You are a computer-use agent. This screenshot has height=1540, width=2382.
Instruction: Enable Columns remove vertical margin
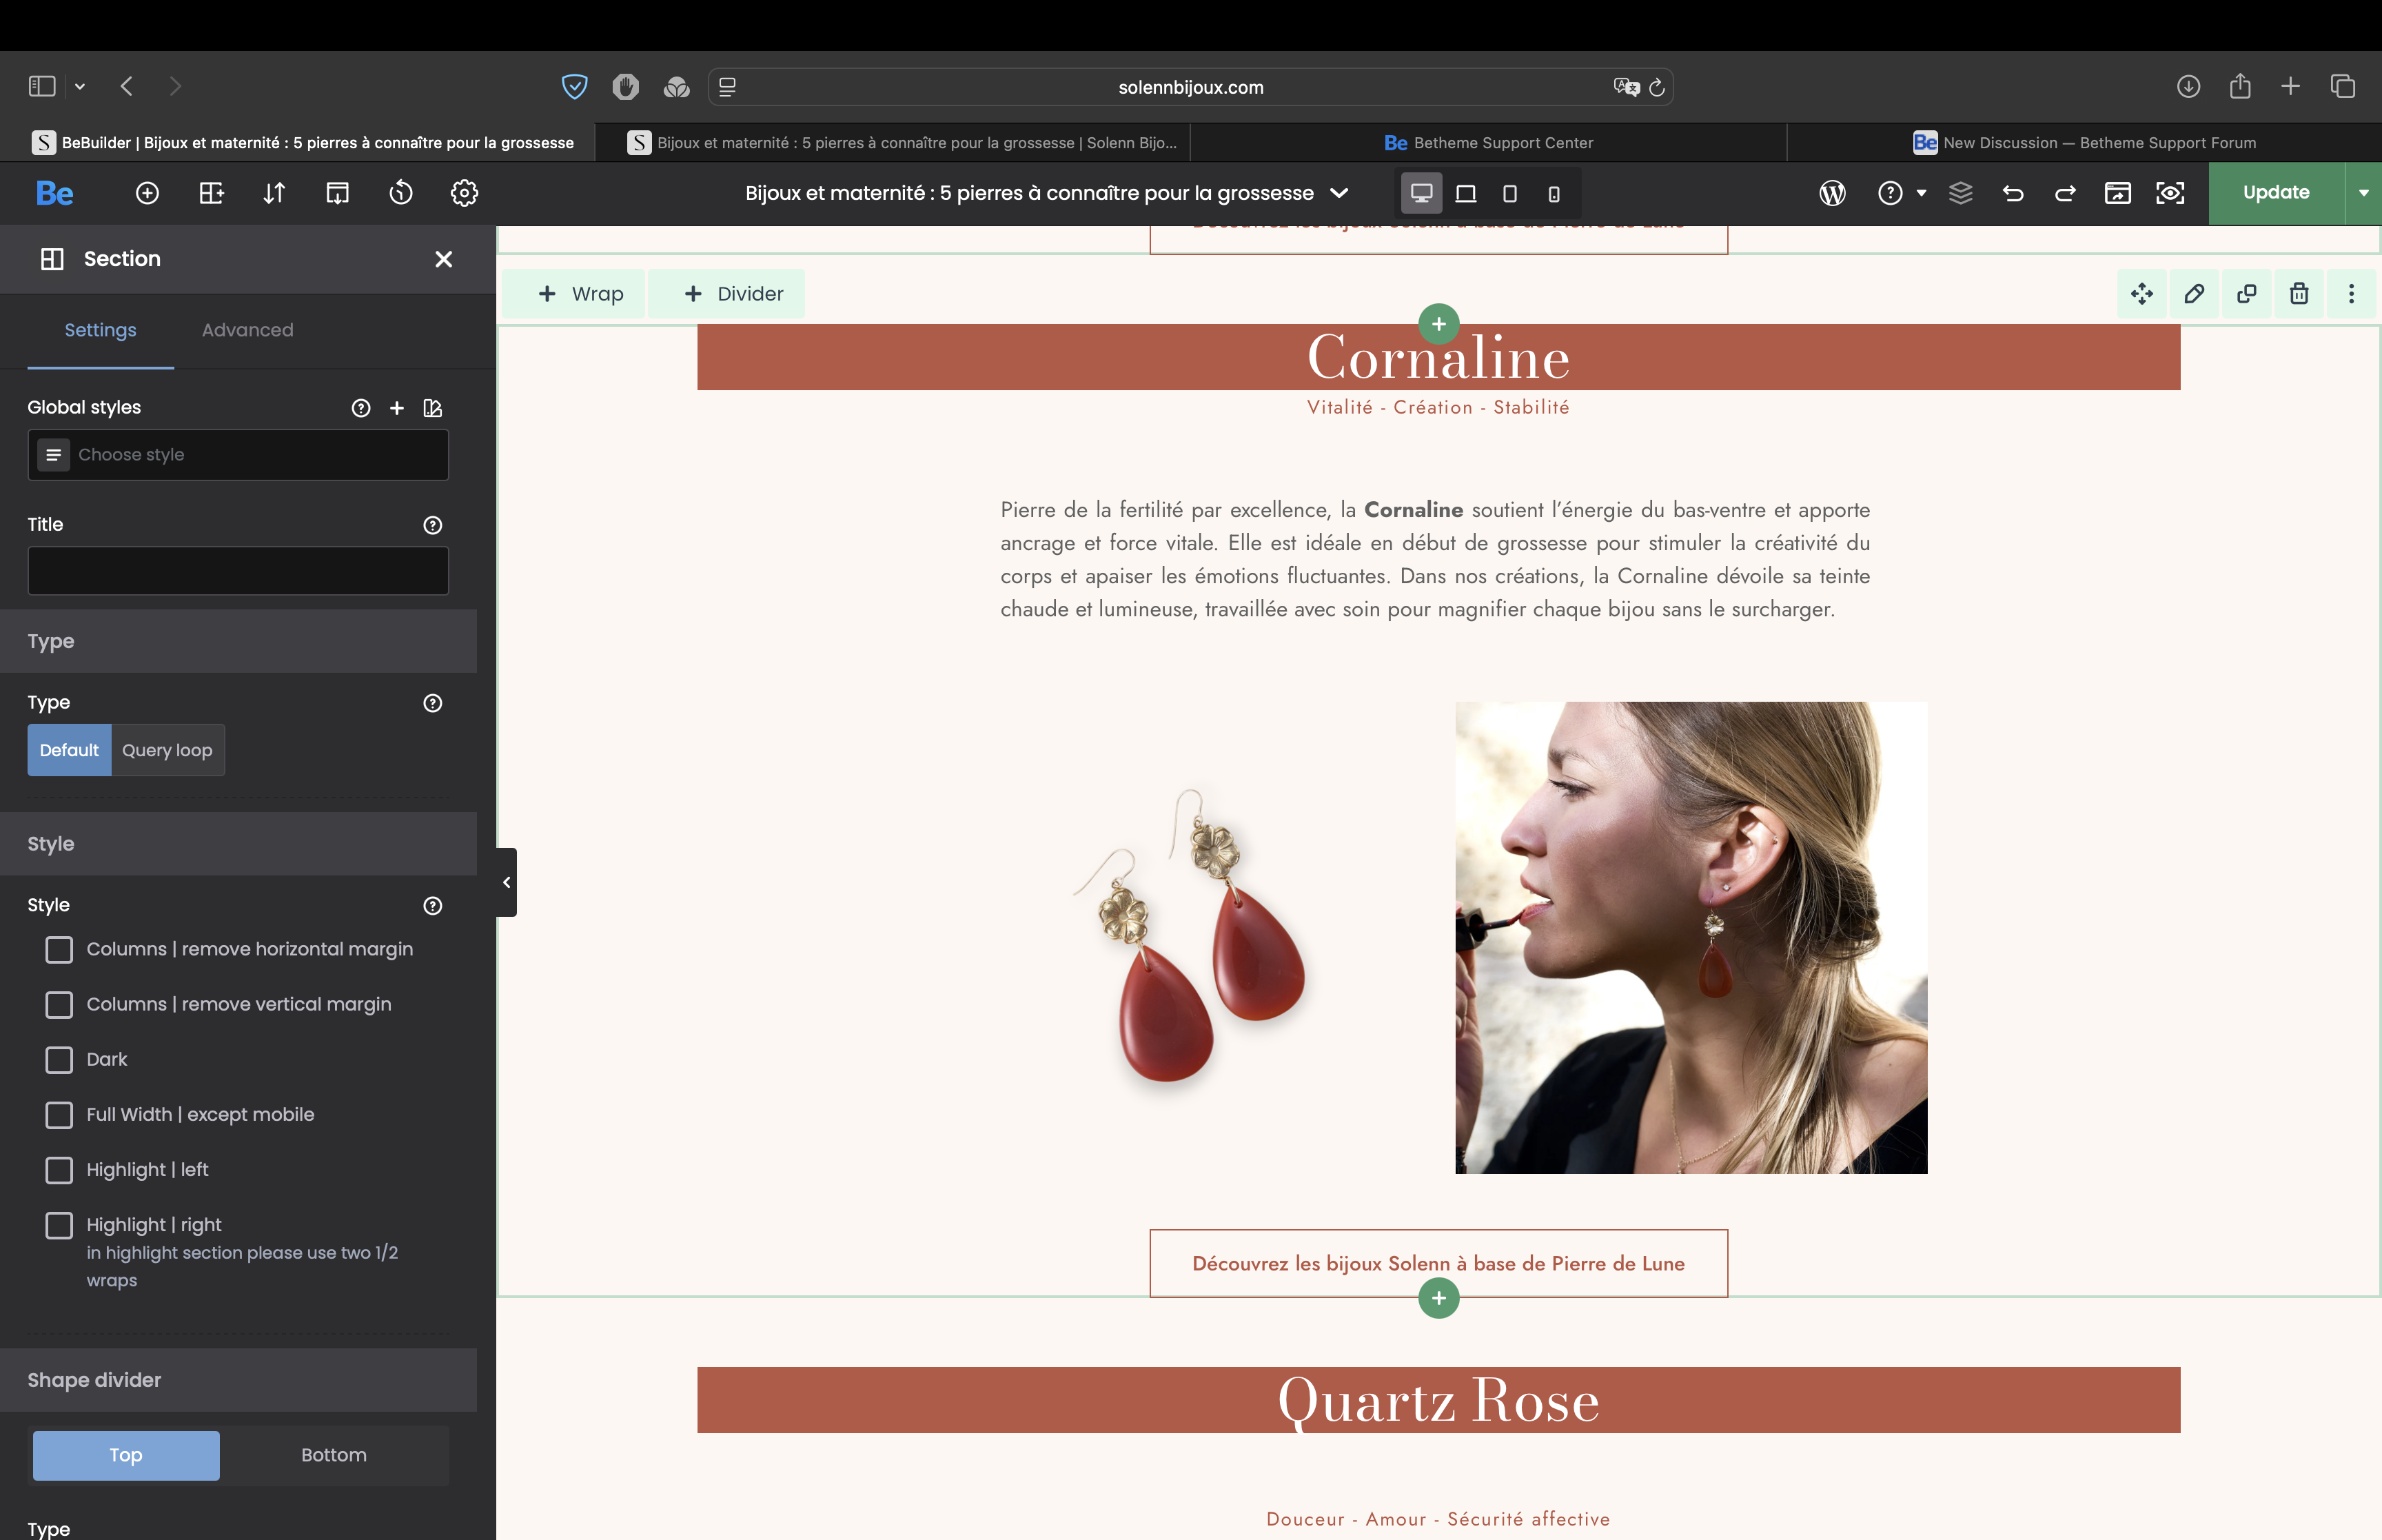tap(59, 1004)
